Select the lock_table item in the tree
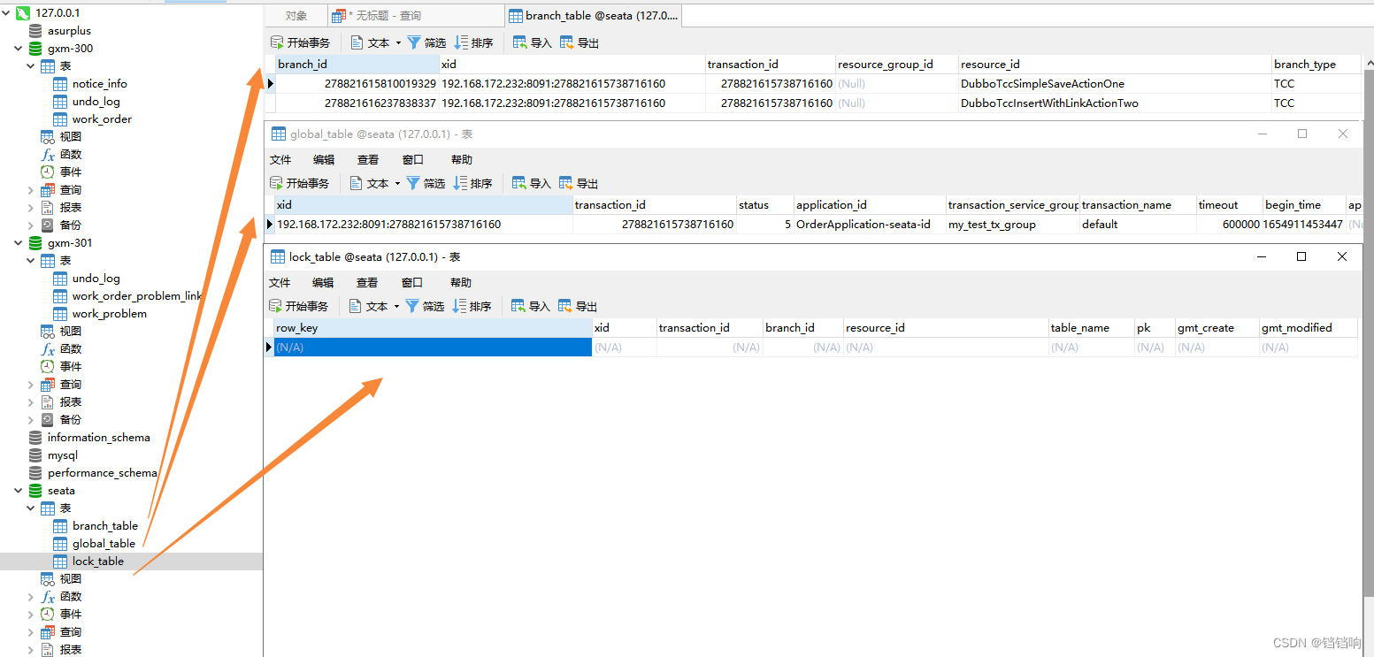This screenshot has height=657, width=1374. pos(97,562)
